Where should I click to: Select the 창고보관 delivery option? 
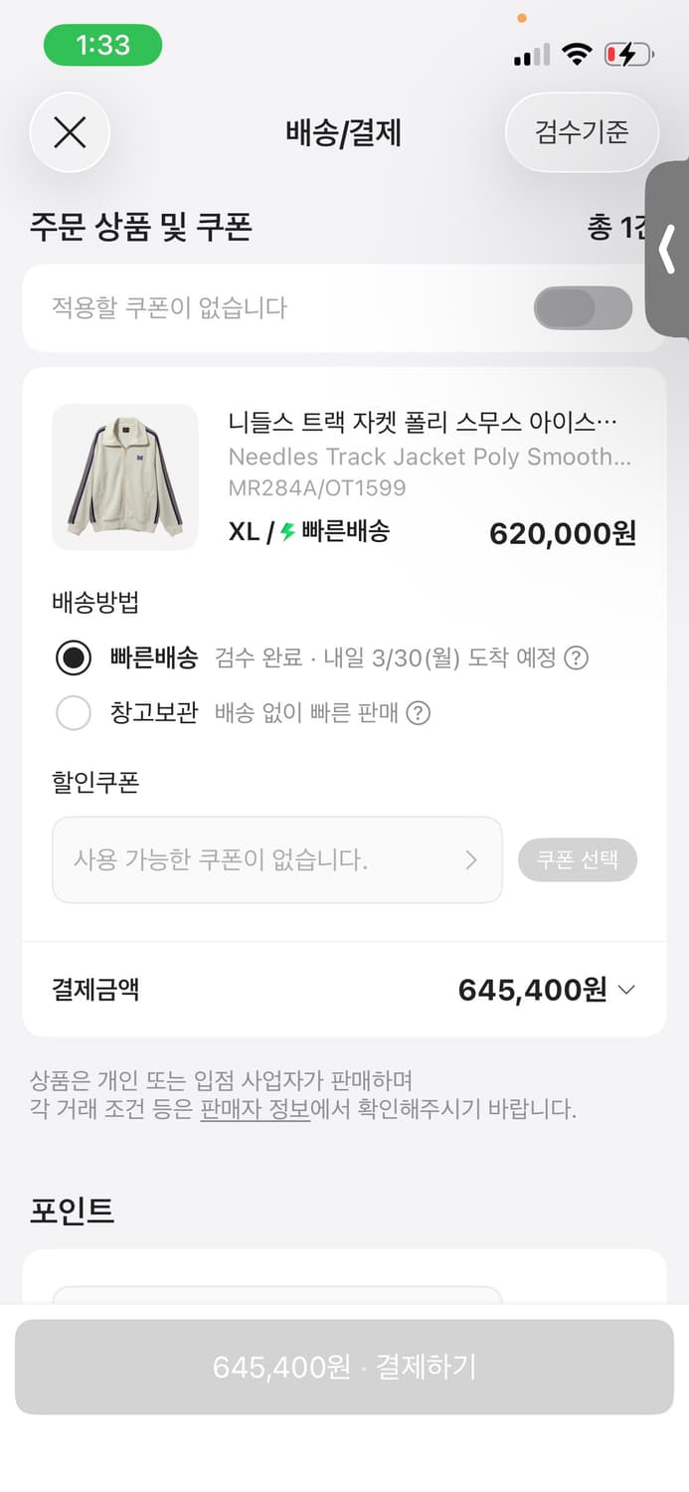coord(73,714)
